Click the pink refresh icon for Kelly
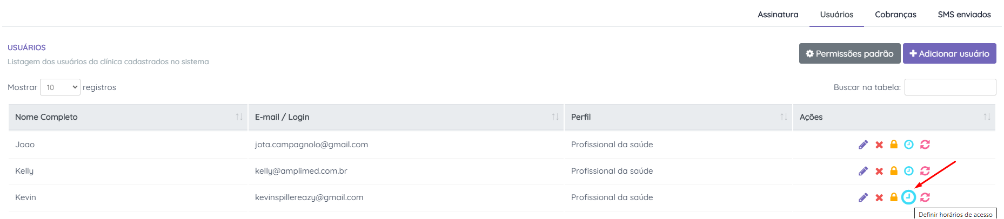 (x=925, y=171)
